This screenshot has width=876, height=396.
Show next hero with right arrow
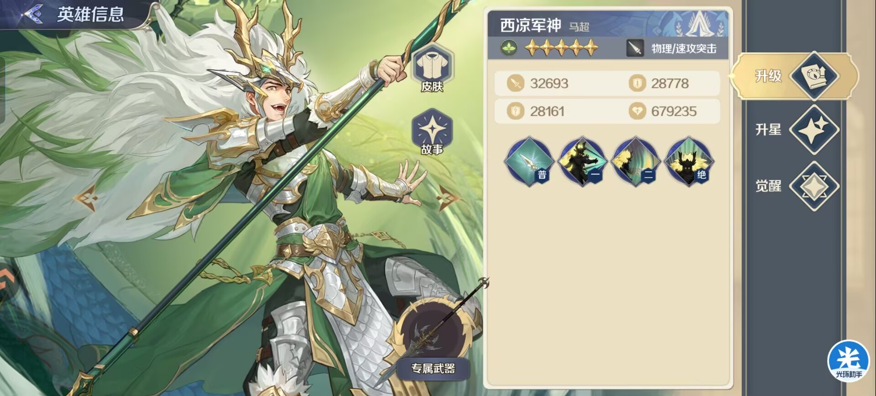(x=448, y=198)
